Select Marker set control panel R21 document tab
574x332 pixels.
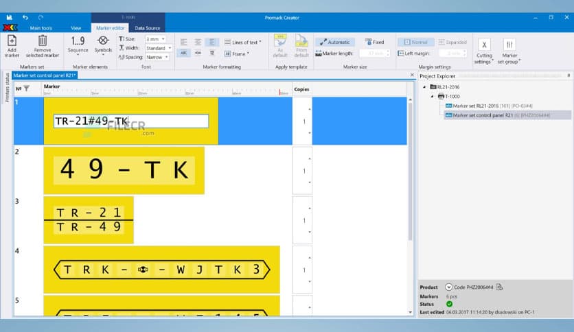click(x=45, y=75)
